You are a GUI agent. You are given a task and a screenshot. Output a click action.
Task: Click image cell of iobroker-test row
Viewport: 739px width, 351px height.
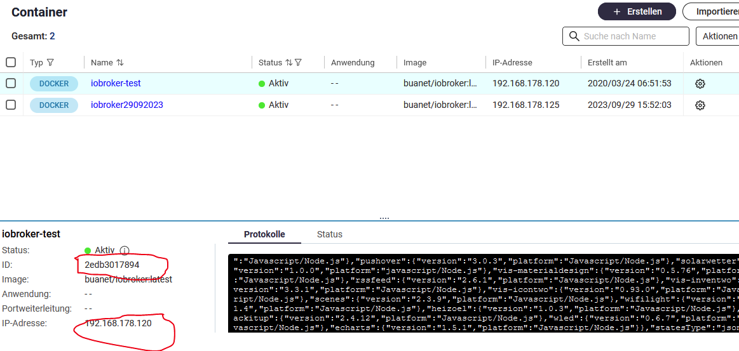(x=440, y=84)
